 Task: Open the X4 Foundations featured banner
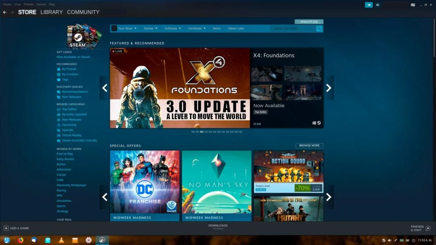click(x=180, y=88)
